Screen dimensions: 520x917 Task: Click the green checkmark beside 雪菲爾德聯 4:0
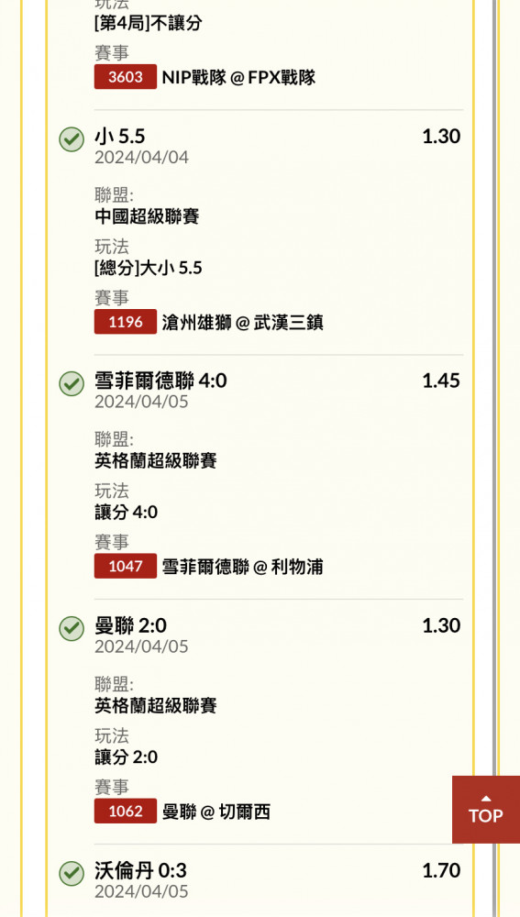click(x=72, y=384)
